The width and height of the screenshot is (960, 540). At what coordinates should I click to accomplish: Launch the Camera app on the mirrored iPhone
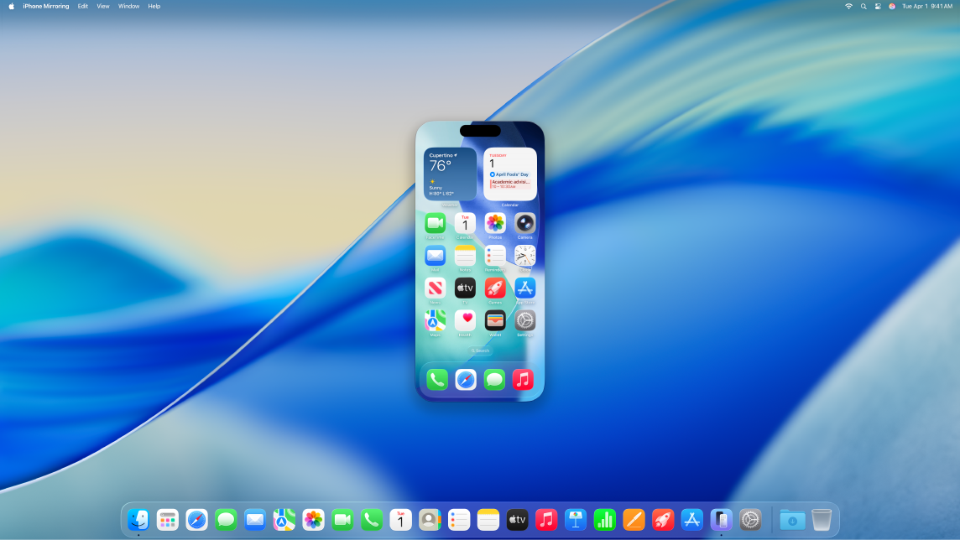click(525, 224)
